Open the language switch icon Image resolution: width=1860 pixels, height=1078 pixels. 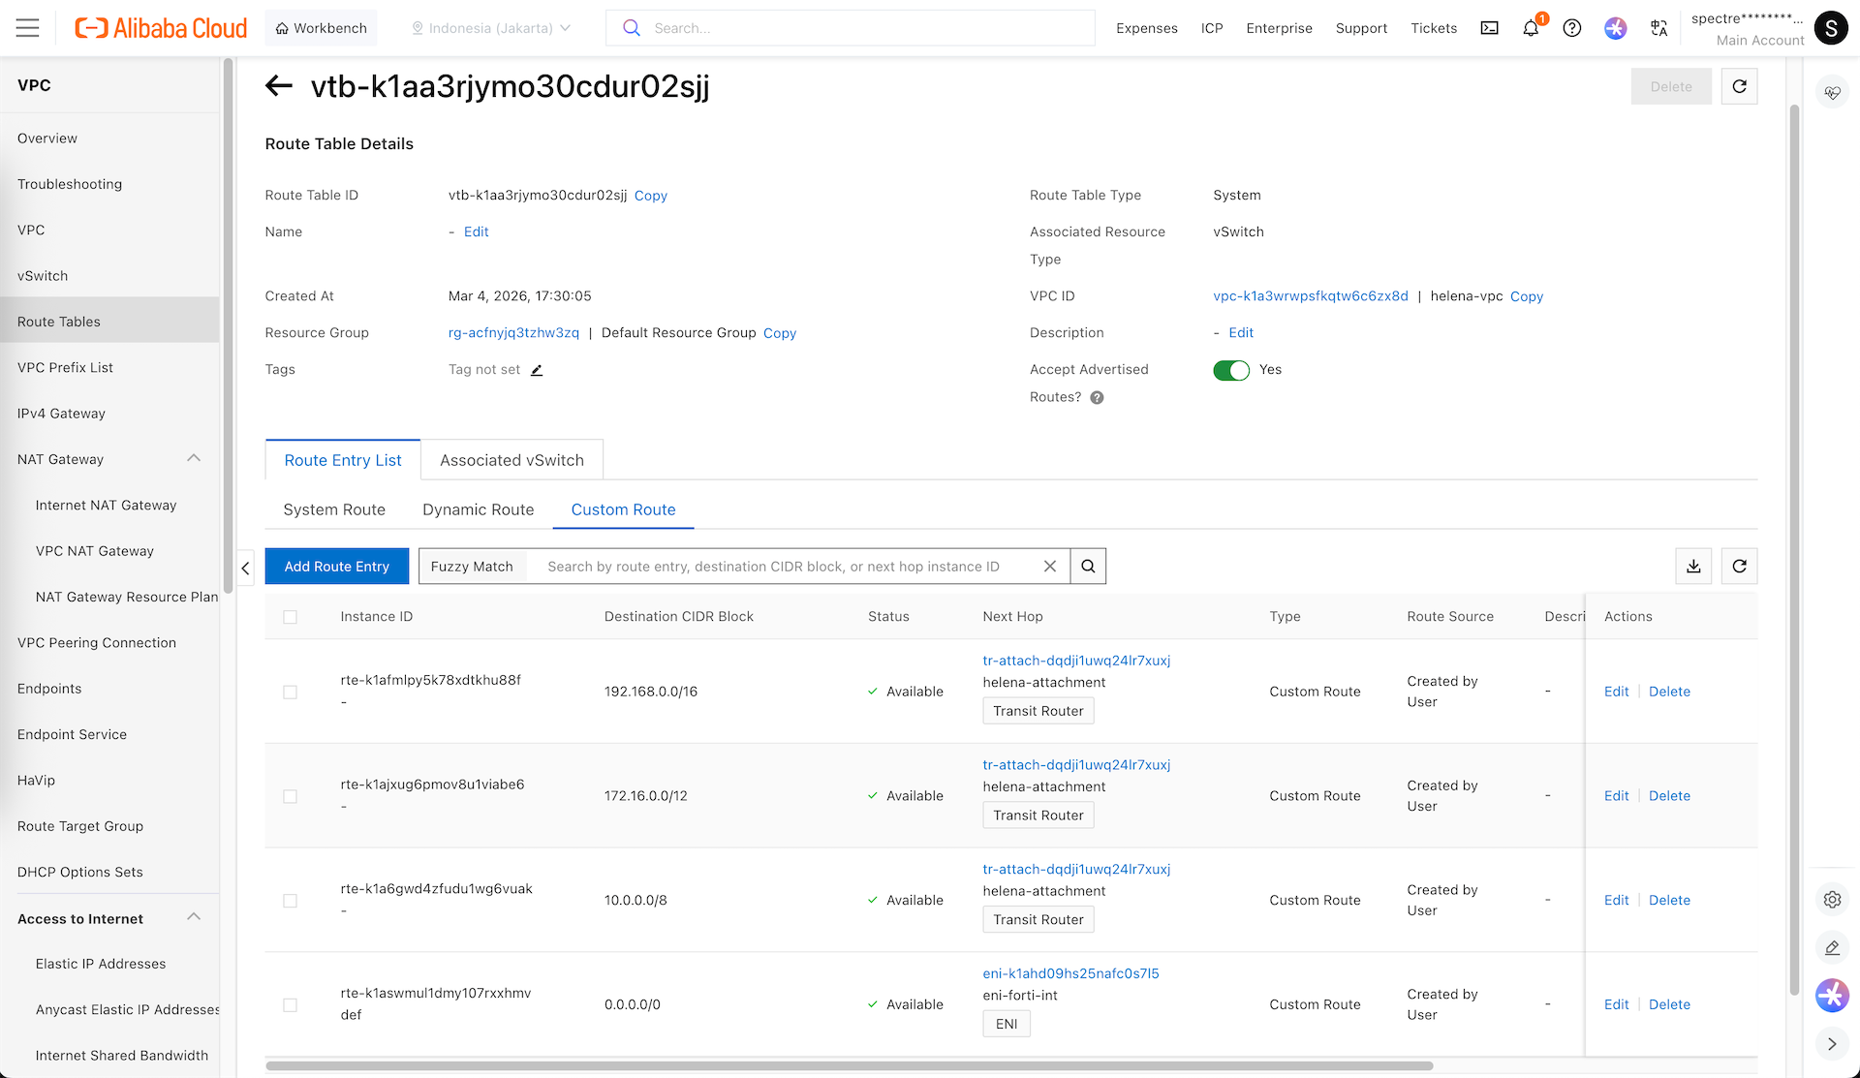[x=1658, y=28]
